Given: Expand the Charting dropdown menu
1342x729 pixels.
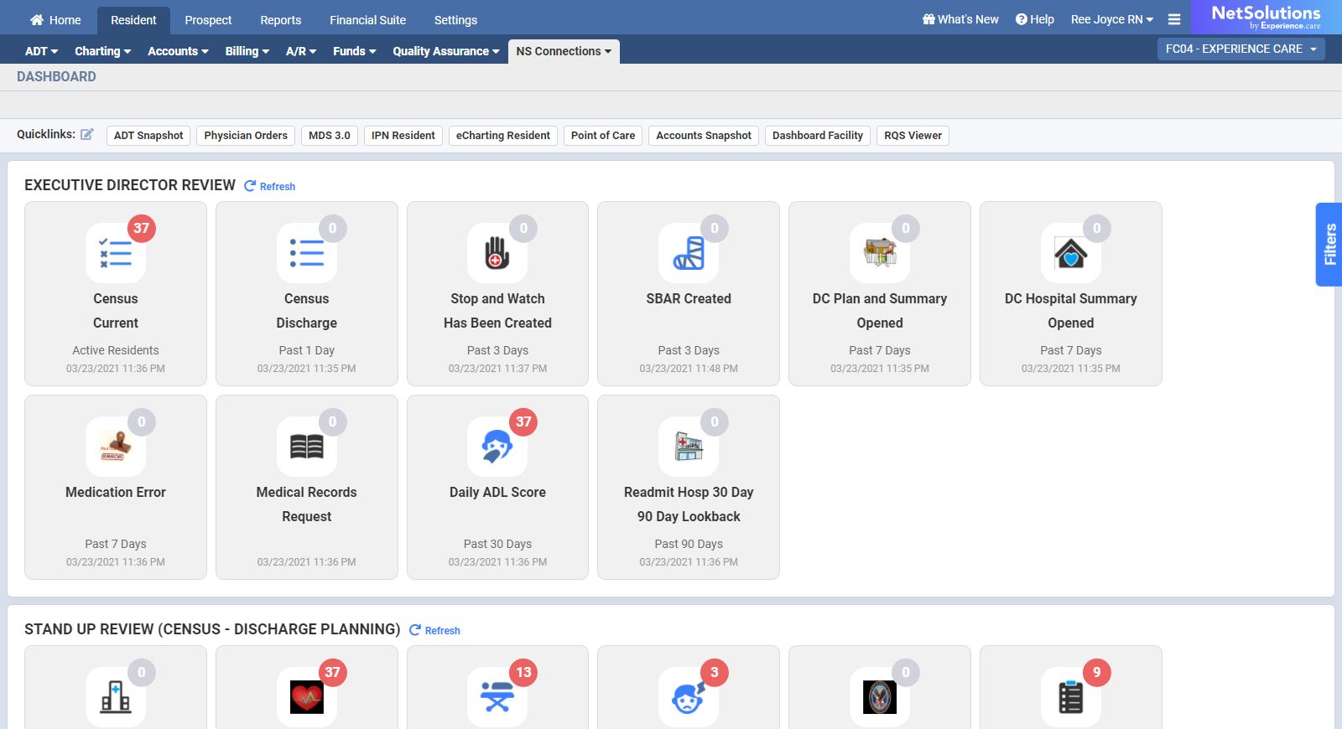Looking at the screenshot, I should 102,51.
